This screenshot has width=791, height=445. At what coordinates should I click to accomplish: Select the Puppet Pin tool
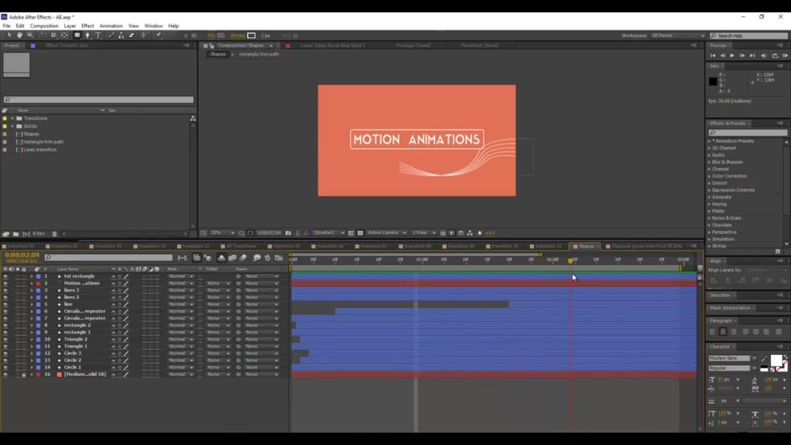[158, 35]
